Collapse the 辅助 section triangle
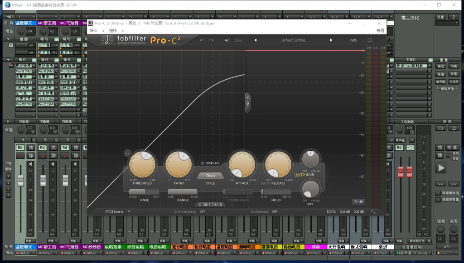This screenshot has width=464, height=263. [x=8, y=39]
